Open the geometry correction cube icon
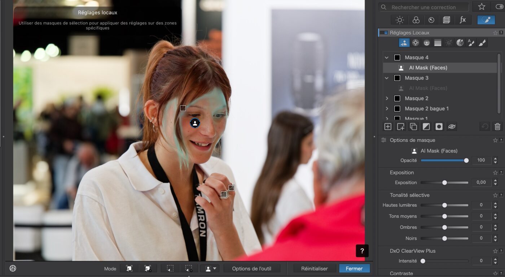 point(446,20)
